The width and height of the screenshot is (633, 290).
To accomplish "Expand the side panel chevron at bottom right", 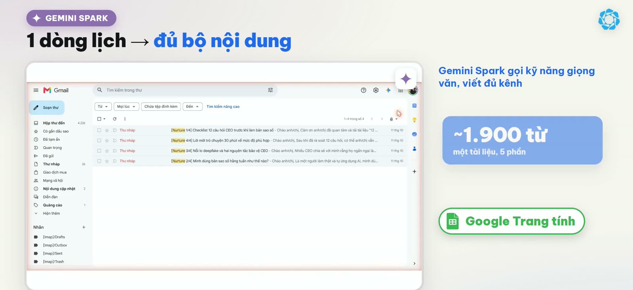I will 414,263.
